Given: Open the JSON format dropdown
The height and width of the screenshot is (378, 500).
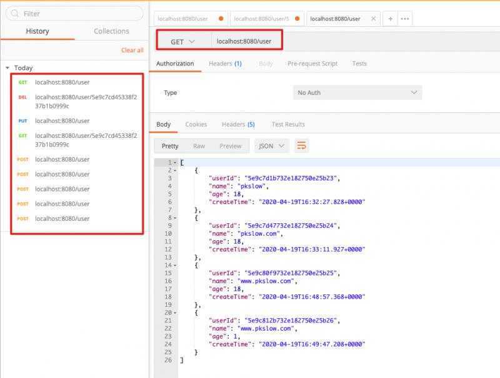Looking at the screenshot, I should 271,146.
